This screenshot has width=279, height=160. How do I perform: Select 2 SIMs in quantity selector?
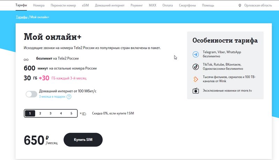pos(40,113)
